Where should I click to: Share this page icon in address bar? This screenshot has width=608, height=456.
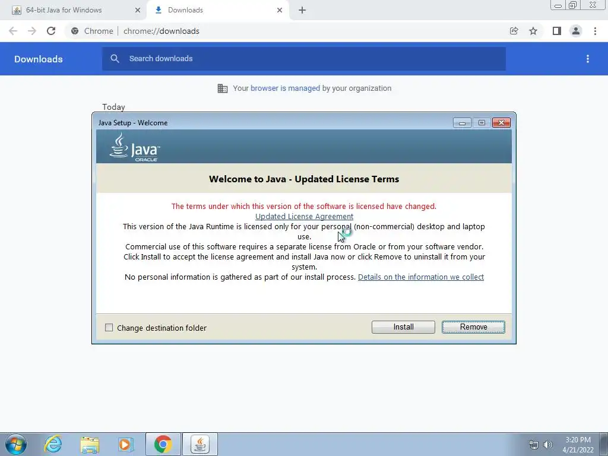[514, 31]
